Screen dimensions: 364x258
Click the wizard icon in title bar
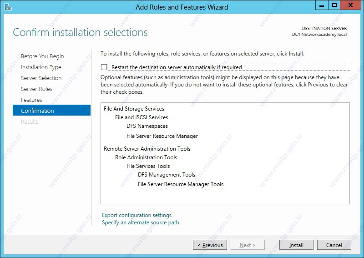8,7
